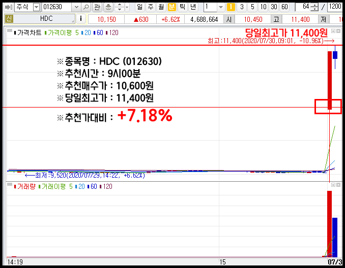Click the high price 11,400 value in header
This screenshot has height=268, width=345.
point(300,19)
